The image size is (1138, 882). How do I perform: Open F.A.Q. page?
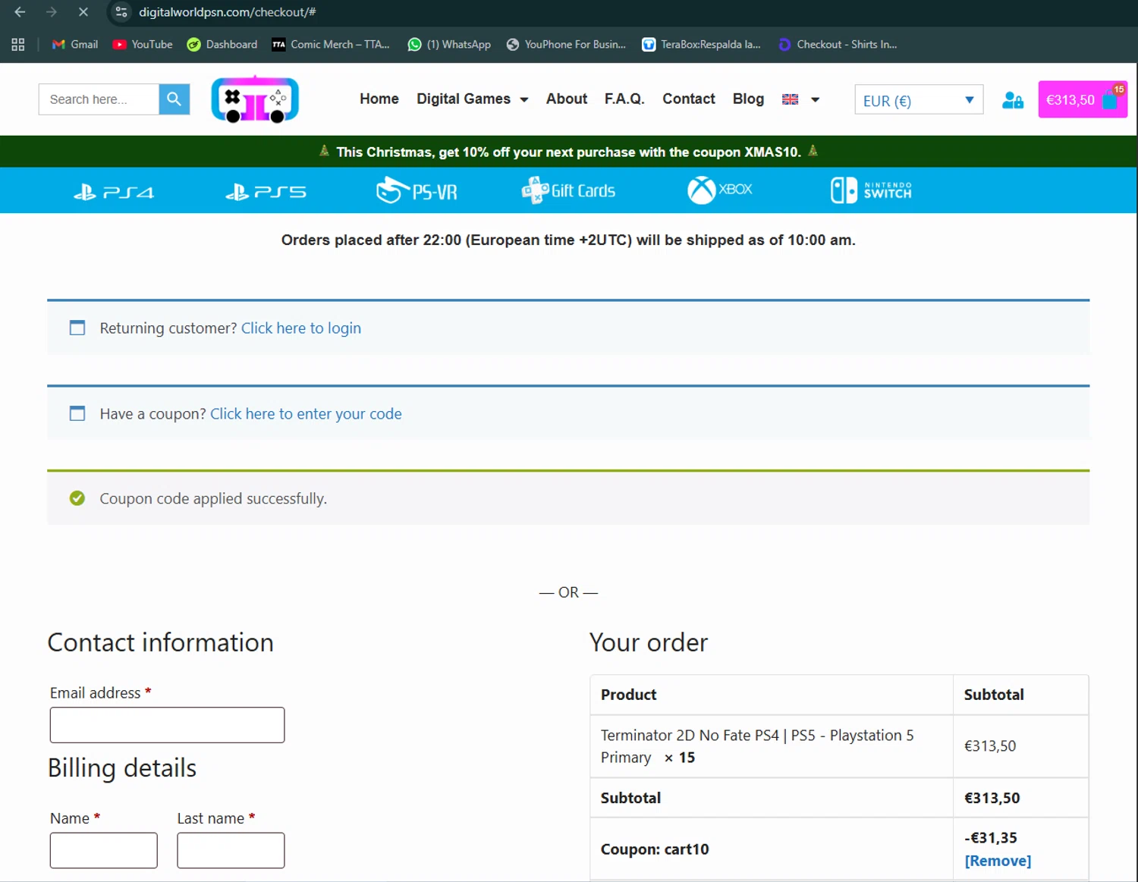[x=624, y=99]
